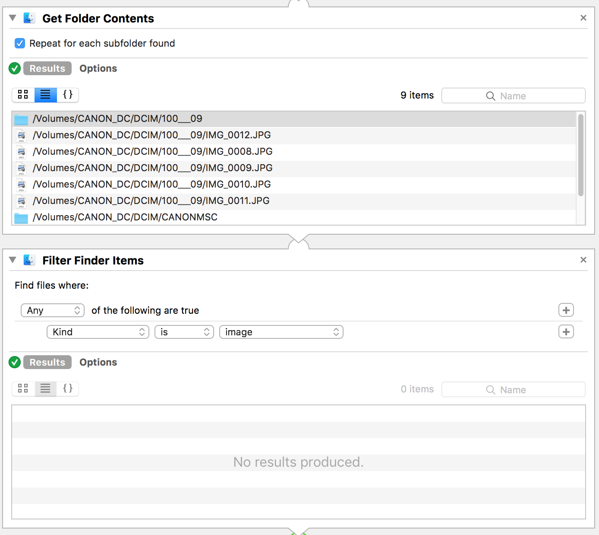Select grid view in Get Folder Contents results
The height and width of the screenshot is (535, 599).
(x=23, y=95)
